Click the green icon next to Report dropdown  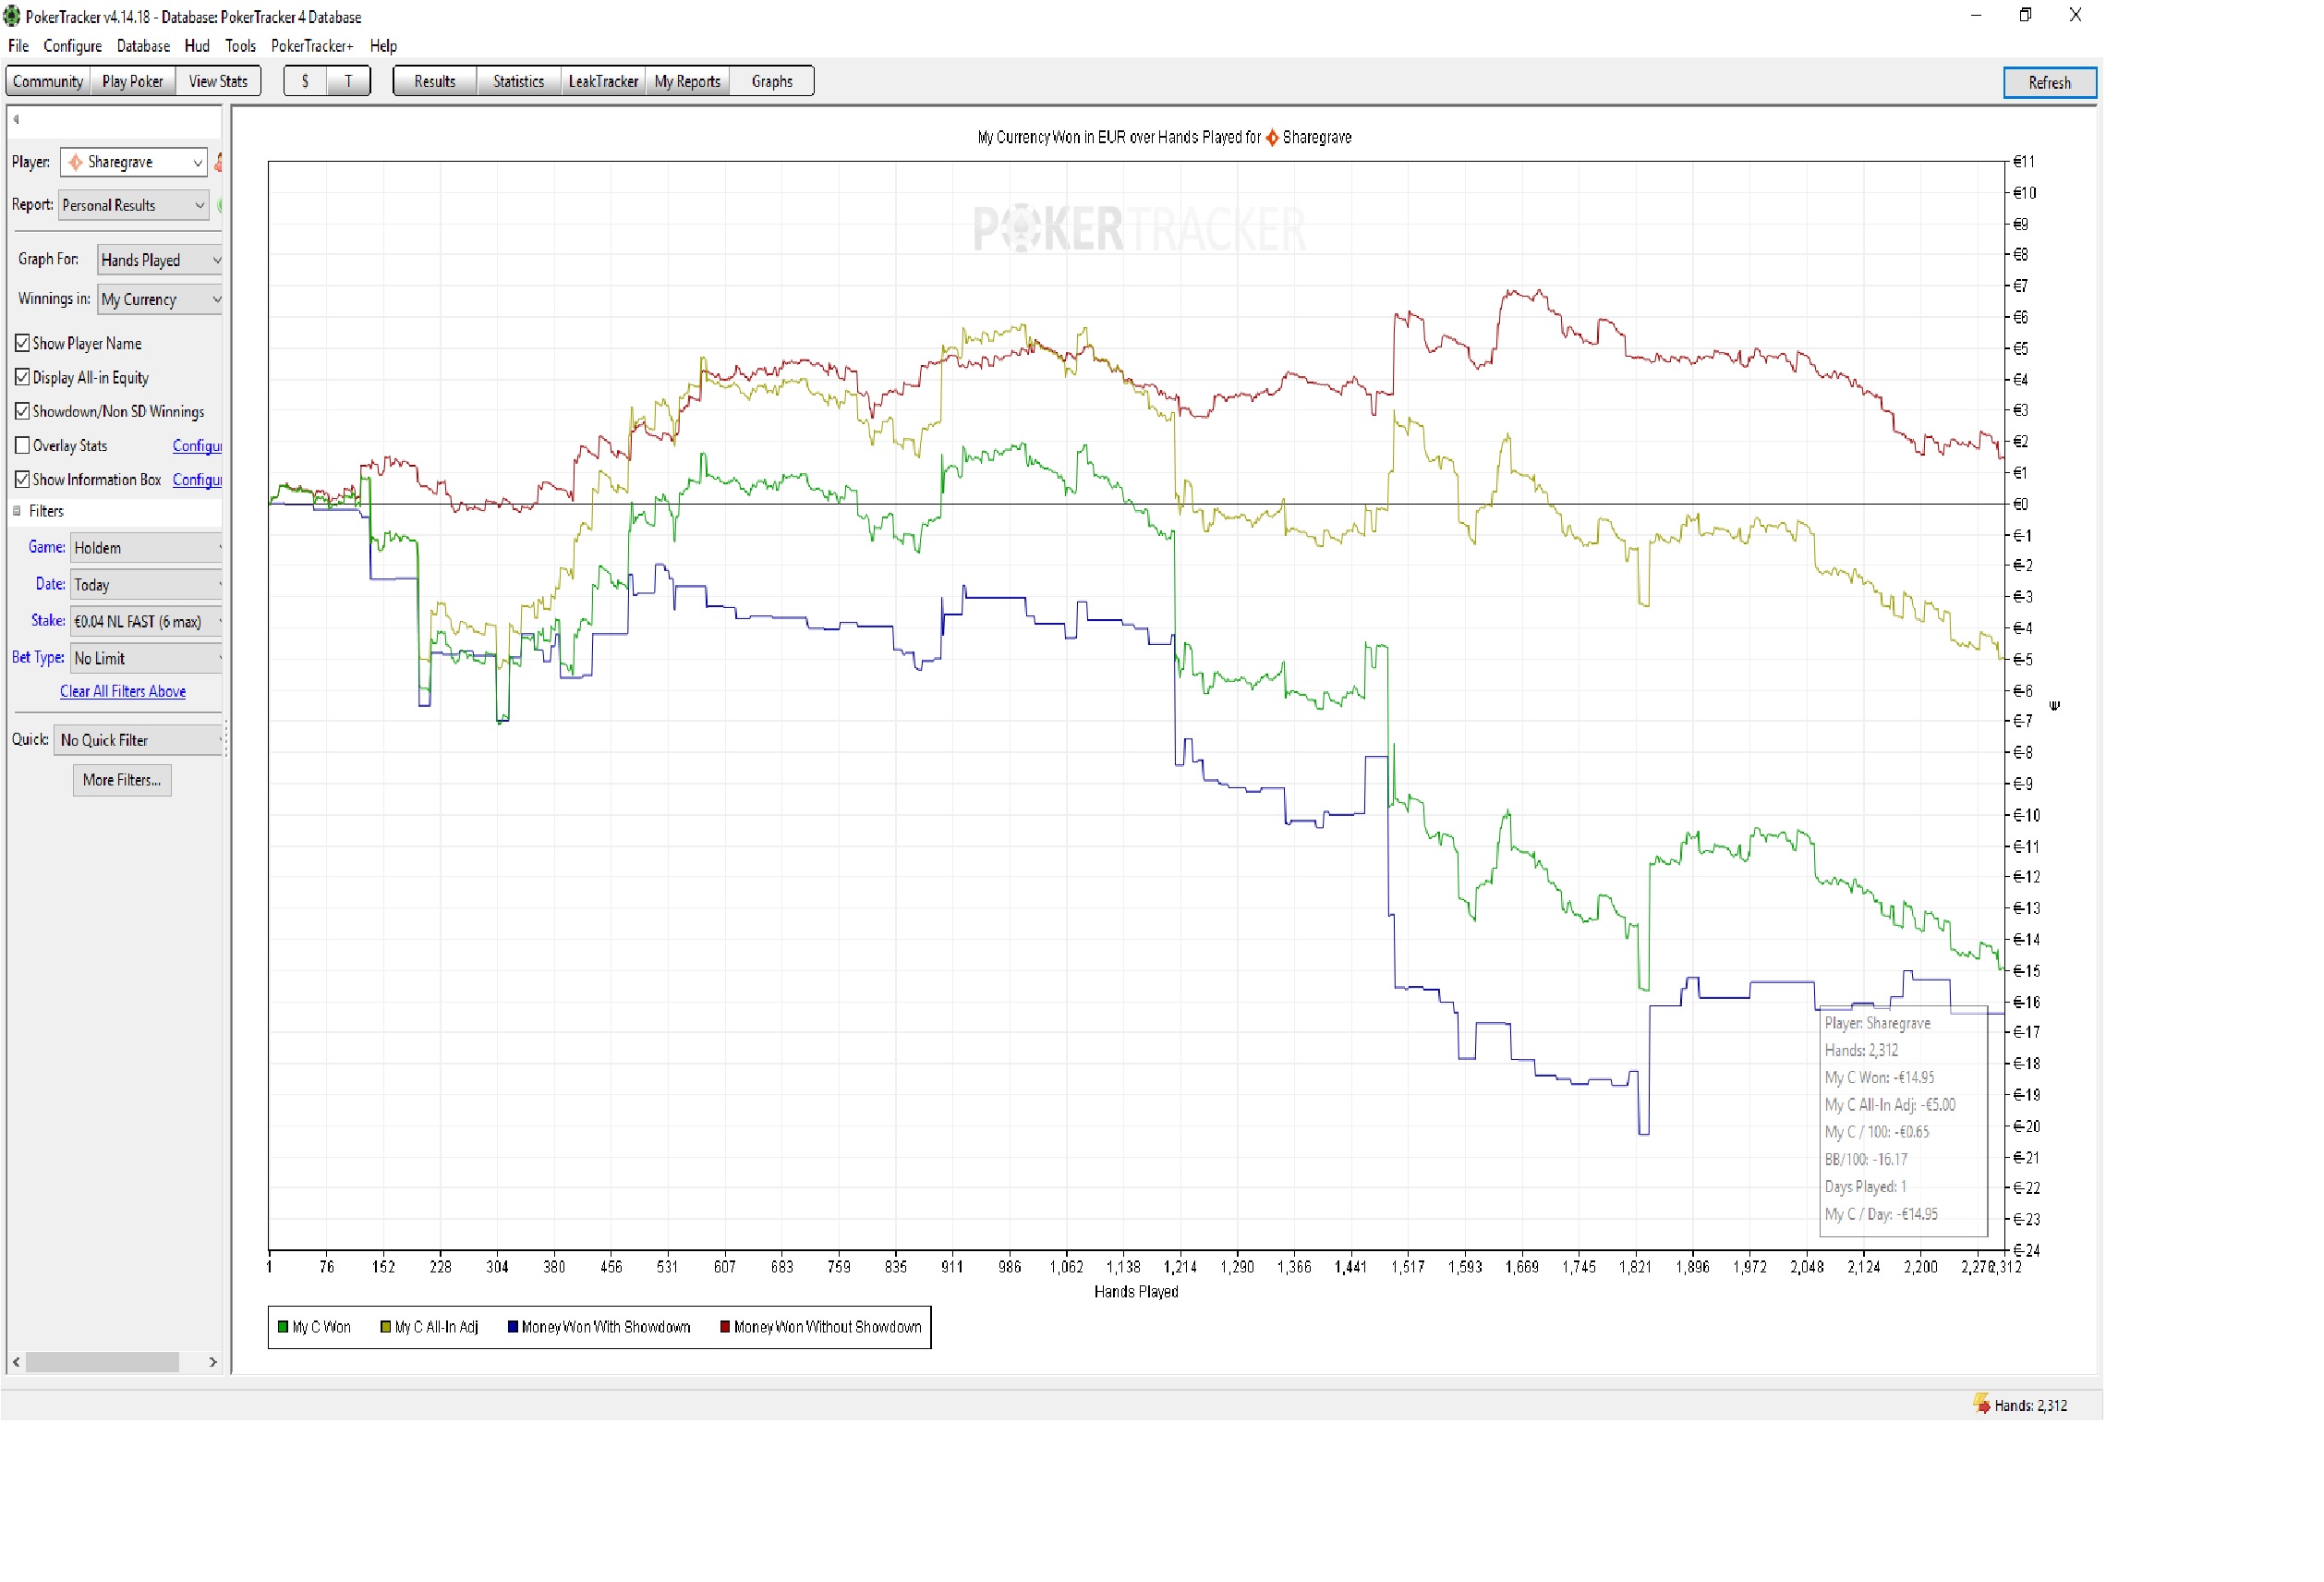click(219, 205)
